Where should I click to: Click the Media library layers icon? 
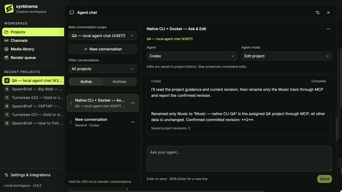pyautogui.click(x=6, y=49)
